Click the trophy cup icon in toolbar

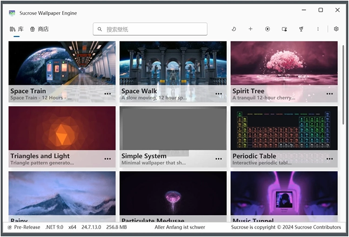(x=302, y=29)
